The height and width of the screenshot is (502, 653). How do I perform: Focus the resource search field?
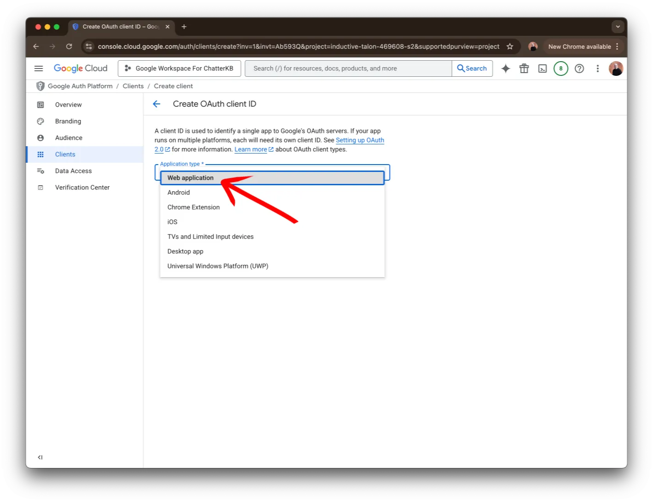pyautogui.click(x=348, y=68)
